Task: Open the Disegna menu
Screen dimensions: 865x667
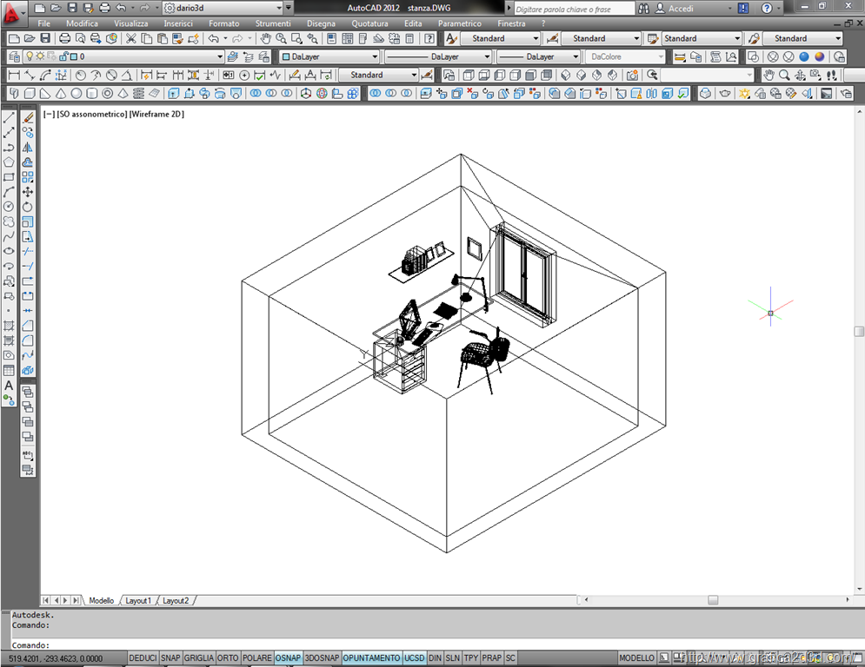Action: [x=321, y=23]
